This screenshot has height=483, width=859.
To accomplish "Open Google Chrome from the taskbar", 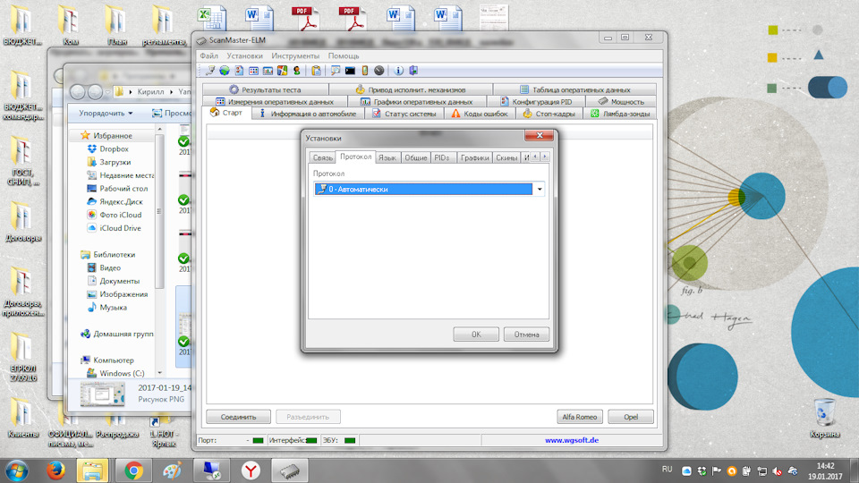I will pyautogui.click(x=133, y=469).
